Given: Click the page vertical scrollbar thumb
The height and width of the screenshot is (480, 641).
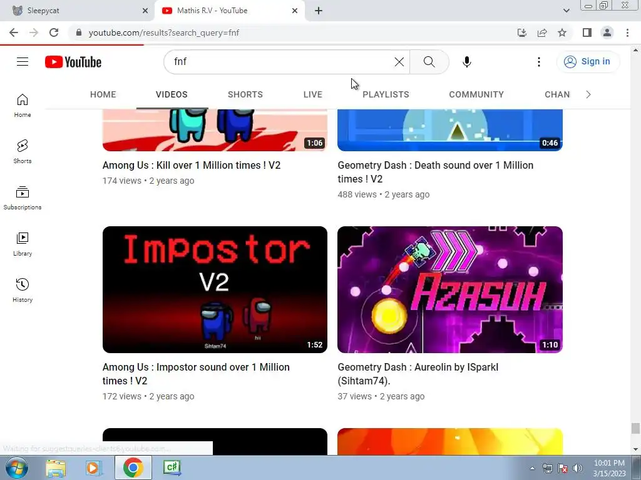Looking at the screenshot, I should (635, 429).
